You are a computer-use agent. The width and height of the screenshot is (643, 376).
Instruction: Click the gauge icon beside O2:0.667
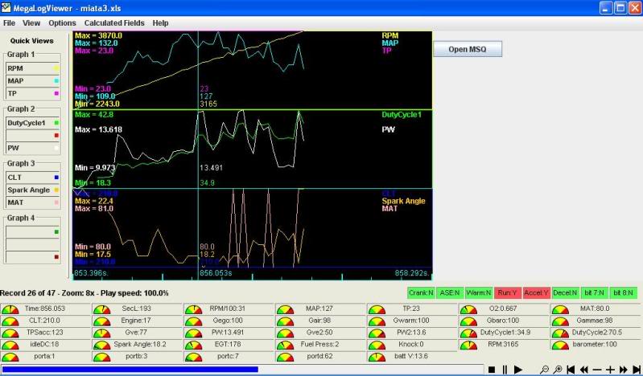(468, 310)
